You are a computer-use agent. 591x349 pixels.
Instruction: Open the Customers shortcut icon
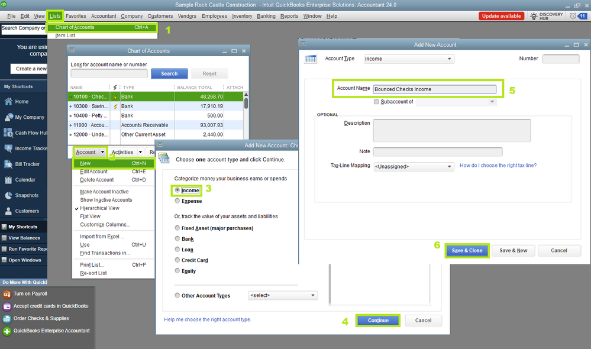pos(8,211)
